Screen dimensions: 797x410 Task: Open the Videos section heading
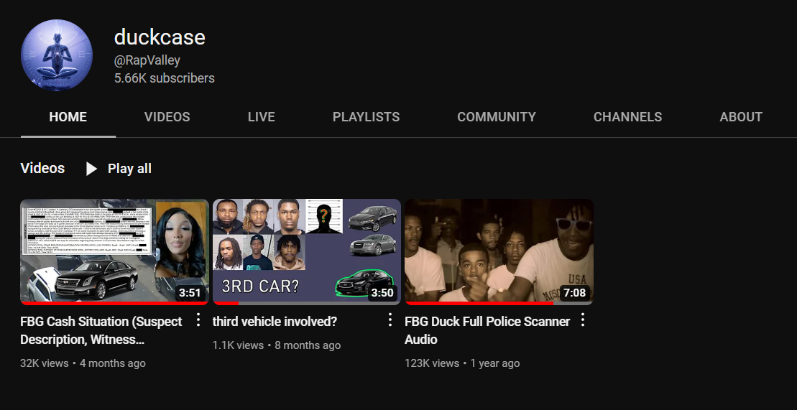[42, 168]
